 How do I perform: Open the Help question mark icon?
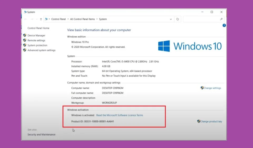224,25
